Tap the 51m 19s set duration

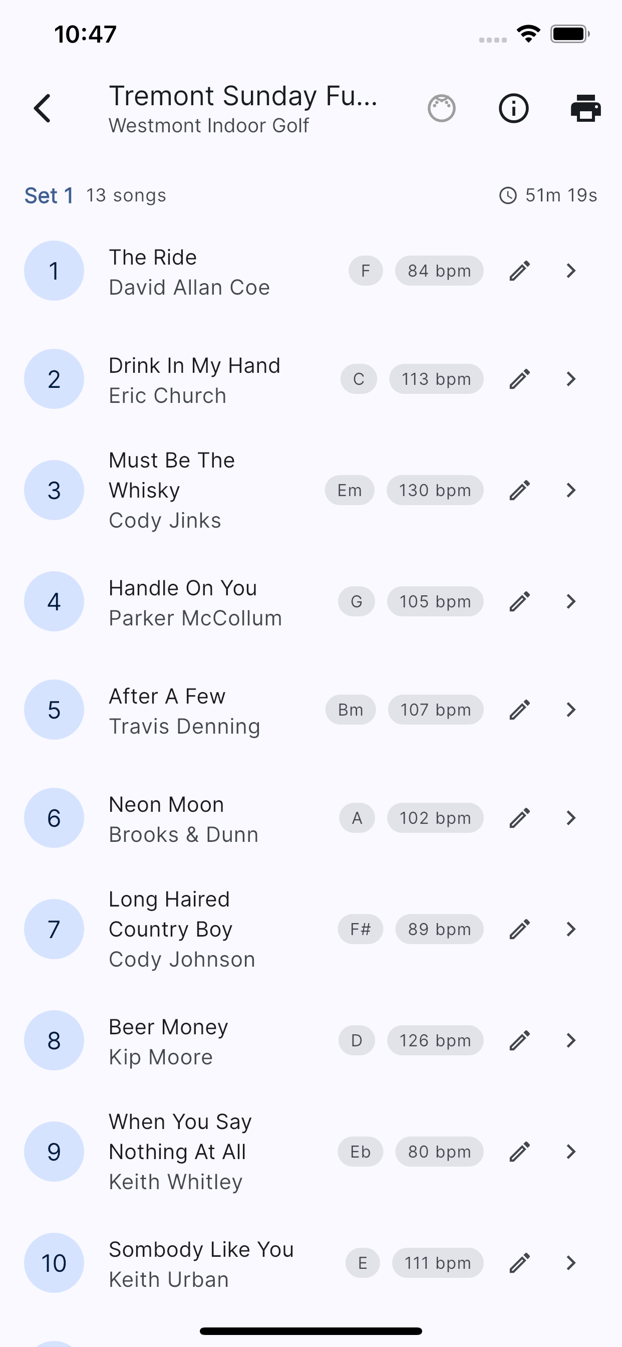click(548, 195)
